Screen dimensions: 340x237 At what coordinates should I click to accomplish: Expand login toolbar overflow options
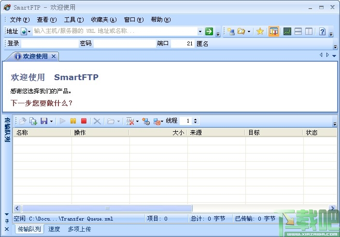pos(335,46)
